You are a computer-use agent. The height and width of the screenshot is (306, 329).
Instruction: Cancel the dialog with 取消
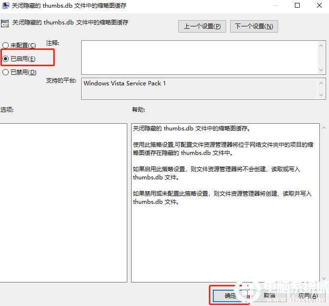(269, 295)
